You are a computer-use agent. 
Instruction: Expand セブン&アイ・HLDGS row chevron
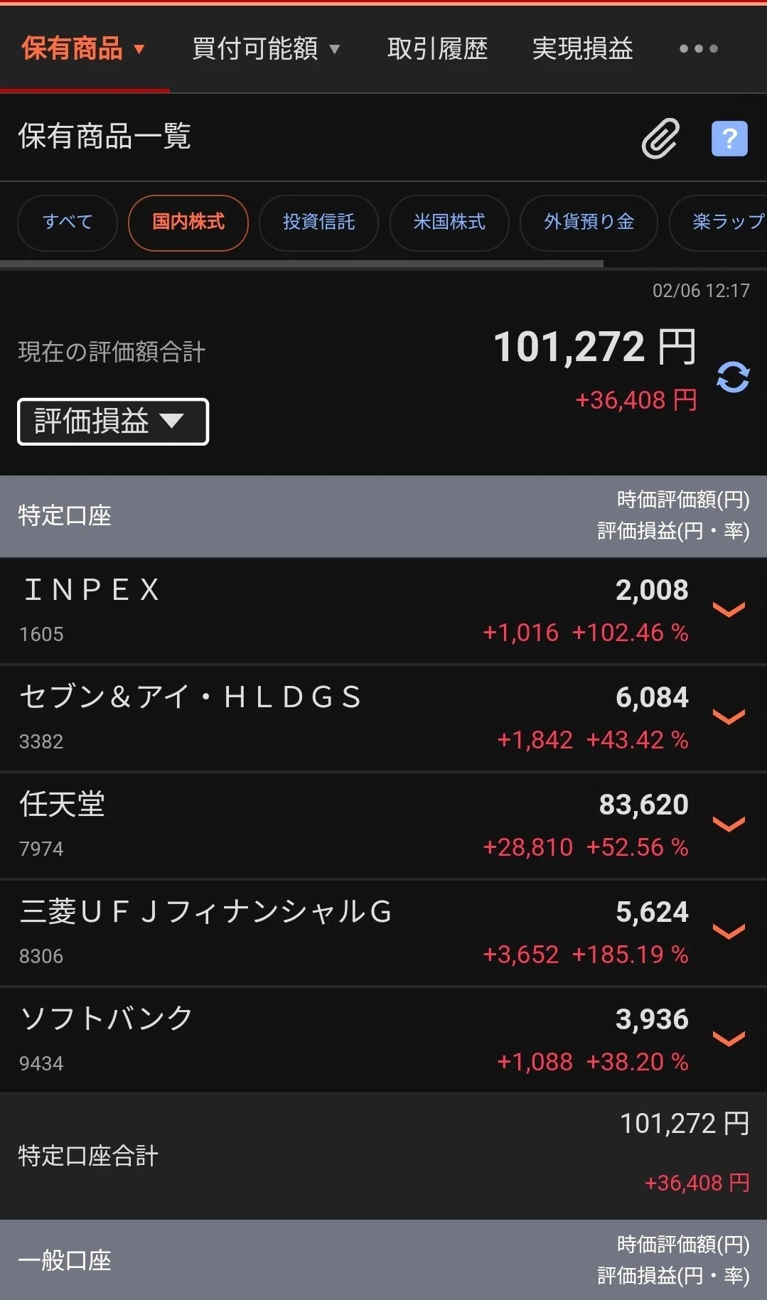[x=729, y=716]
